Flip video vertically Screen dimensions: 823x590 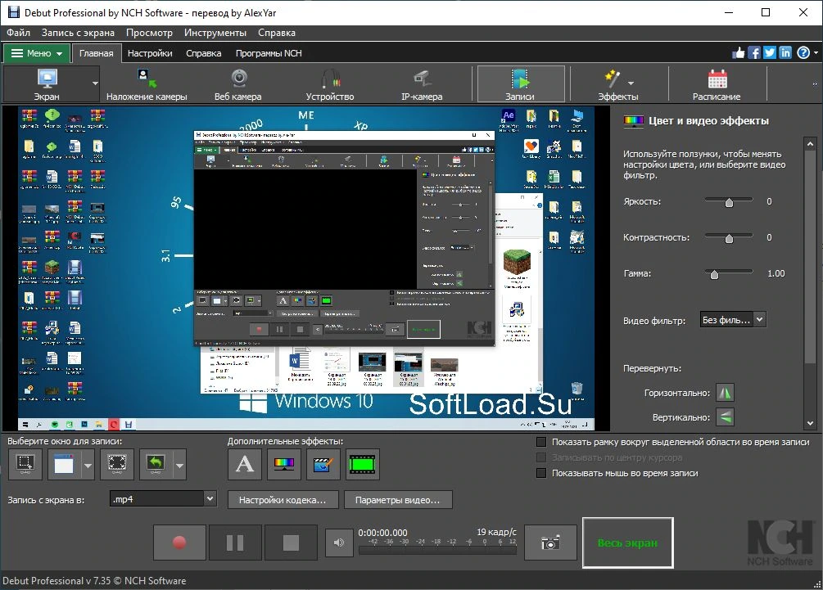coord(725,417)
